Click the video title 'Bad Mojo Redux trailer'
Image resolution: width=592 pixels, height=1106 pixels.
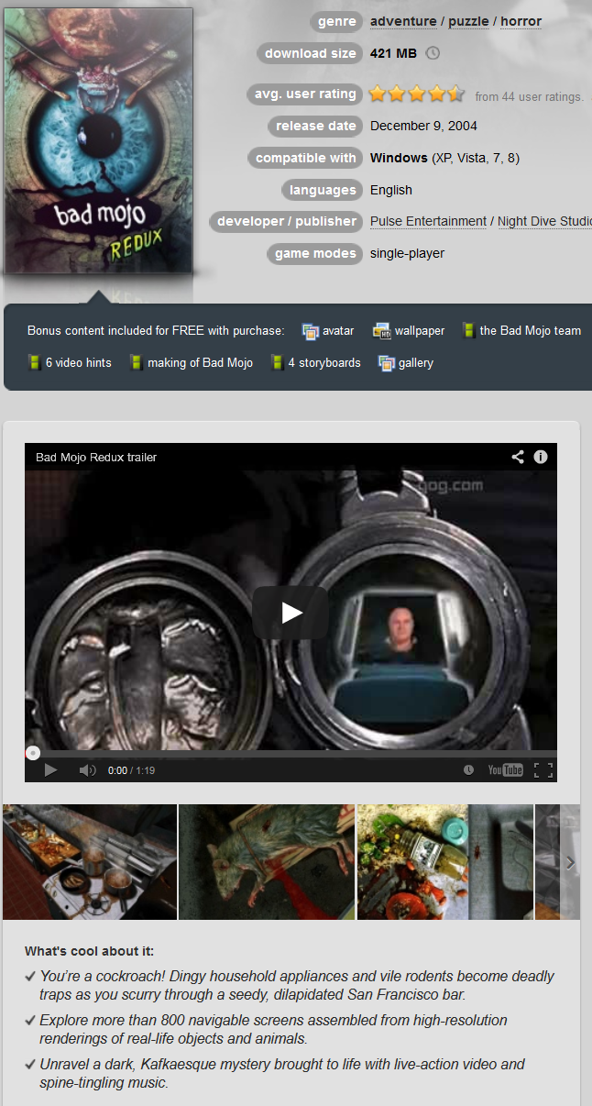[96, 457]
